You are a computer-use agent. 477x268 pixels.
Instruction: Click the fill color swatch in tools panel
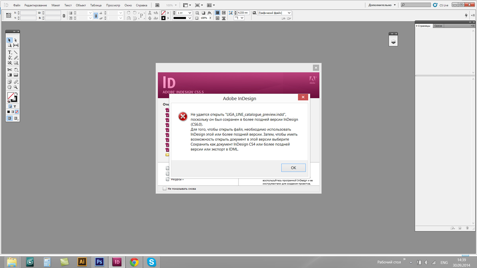pyautogui.click(x=11, y=96)
